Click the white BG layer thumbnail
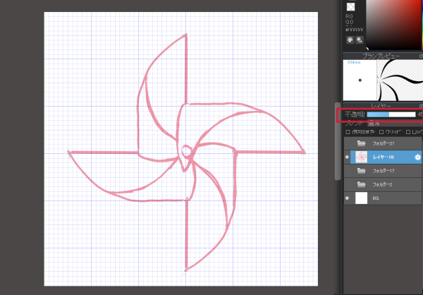This screenshot has width=423, height=295. tap(361, 198)
